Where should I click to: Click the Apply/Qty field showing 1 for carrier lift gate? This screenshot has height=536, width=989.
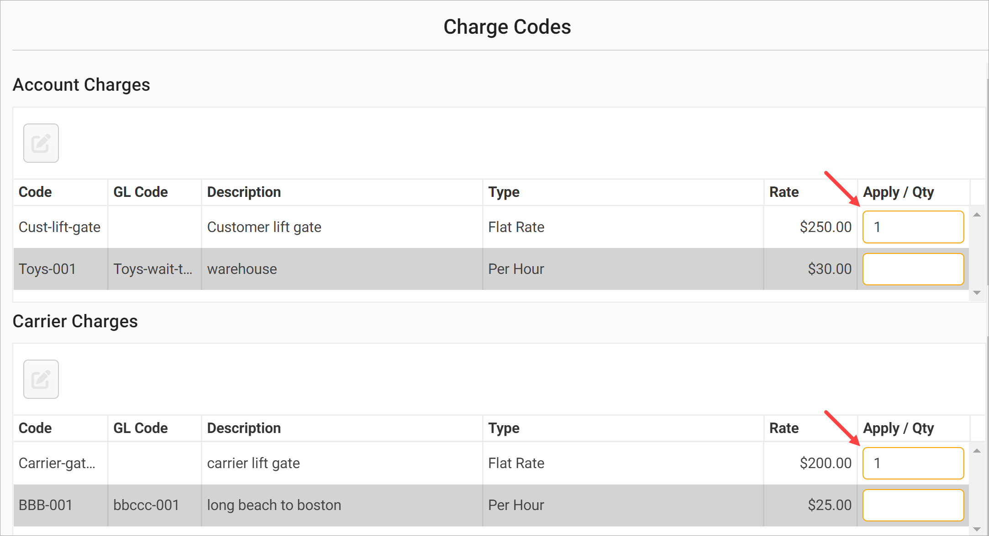point(913,463)
